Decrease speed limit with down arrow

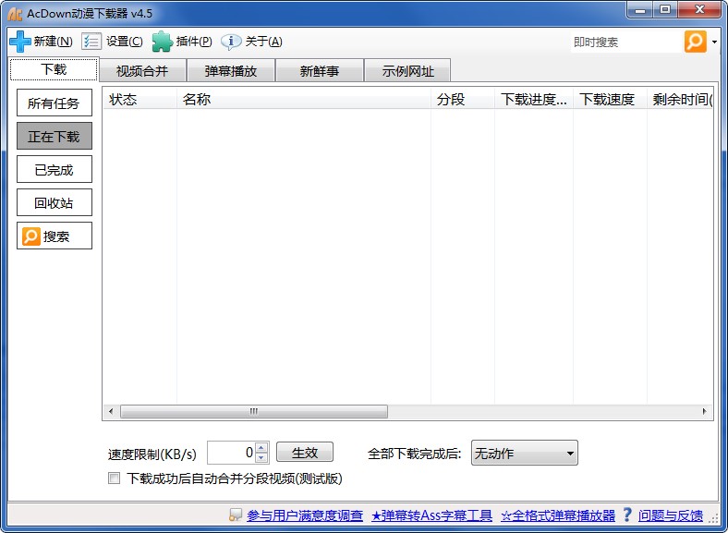point(261,458)
